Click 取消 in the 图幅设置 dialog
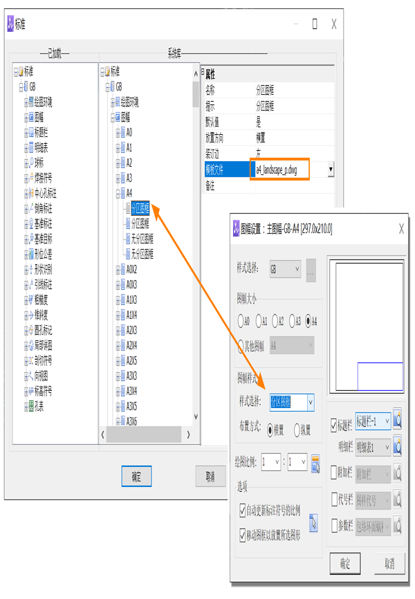415x599 pixels. tap(389, 563)
